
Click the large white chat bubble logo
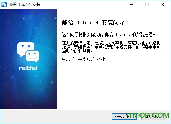(x=28, y=52)
